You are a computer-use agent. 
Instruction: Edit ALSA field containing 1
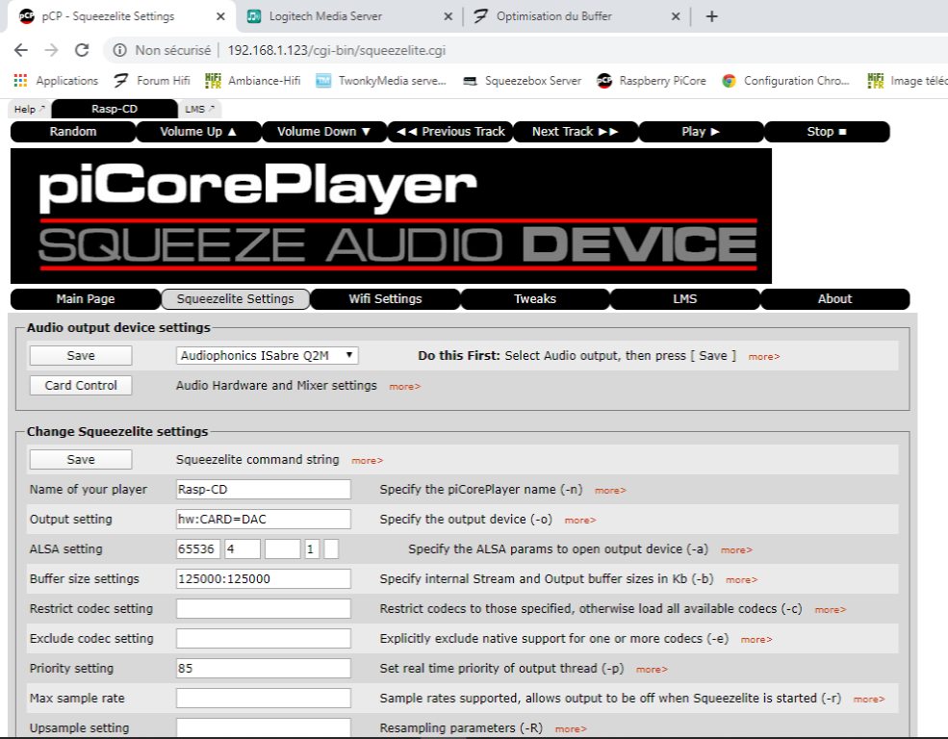[312, 549]
